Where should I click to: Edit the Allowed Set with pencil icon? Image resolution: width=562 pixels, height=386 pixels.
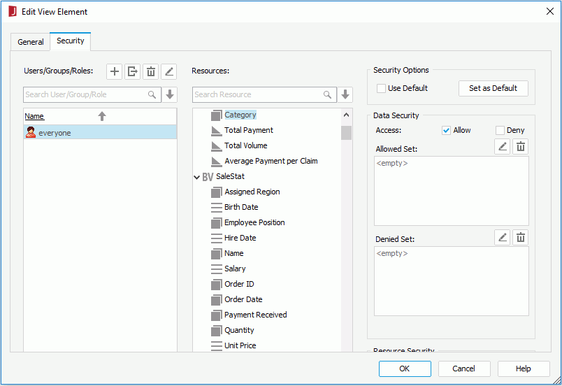tap(502, 147)
